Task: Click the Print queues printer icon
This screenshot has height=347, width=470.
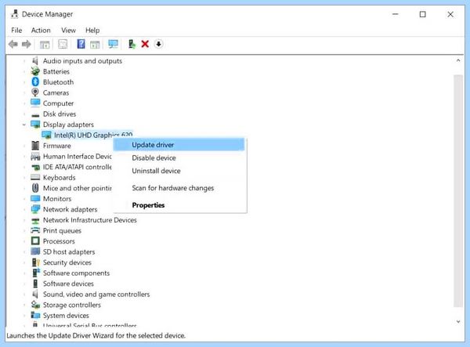Action: [x=35, y=230]
